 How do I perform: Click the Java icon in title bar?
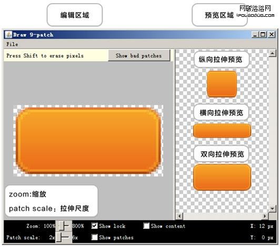tap(8, 34)
